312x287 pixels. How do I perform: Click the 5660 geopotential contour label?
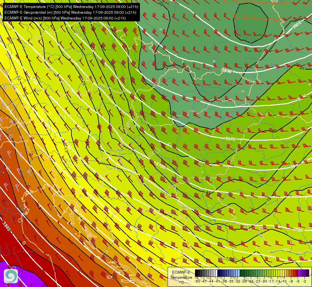(231, 139)
